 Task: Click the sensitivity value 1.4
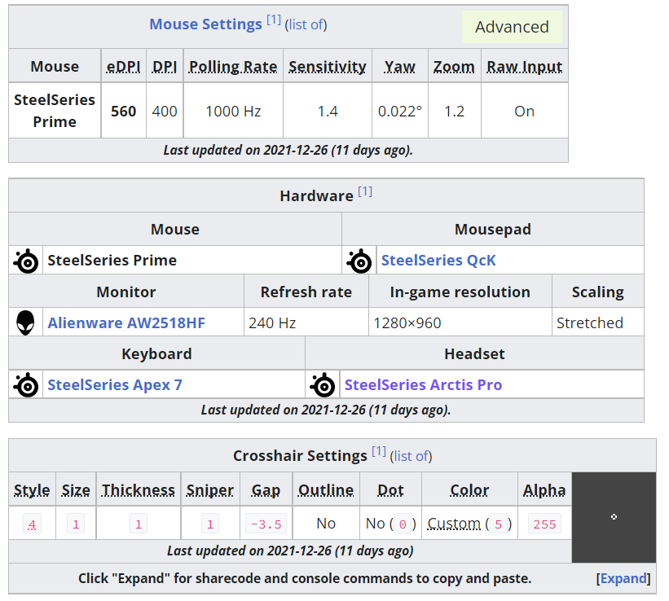point(328,111)
